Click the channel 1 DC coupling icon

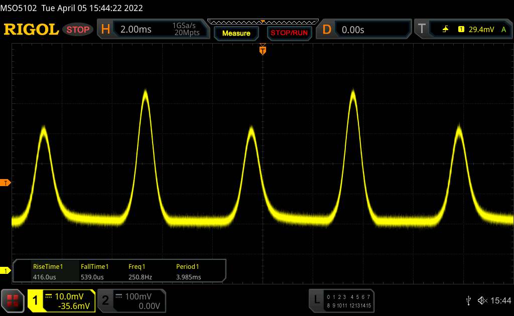pos(49,296)
